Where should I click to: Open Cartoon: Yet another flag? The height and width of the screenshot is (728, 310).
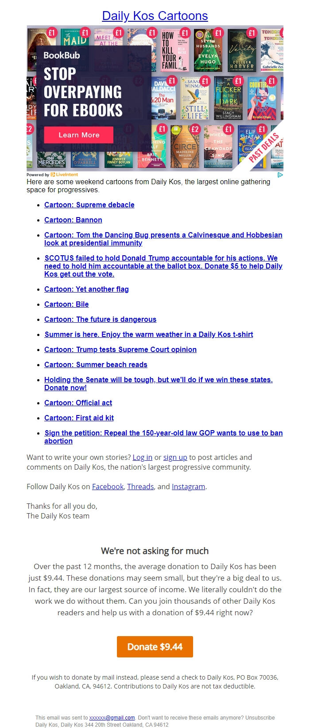[x=86, y=289]
